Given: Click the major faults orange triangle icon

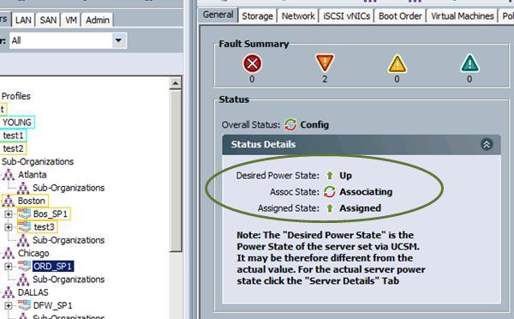Looking at the screenshot, I should [325, 63].
